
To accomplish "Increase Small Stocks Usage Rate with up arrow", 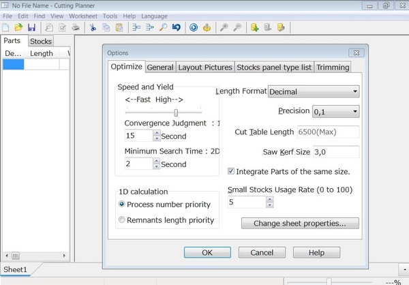I will pos(270,199).
